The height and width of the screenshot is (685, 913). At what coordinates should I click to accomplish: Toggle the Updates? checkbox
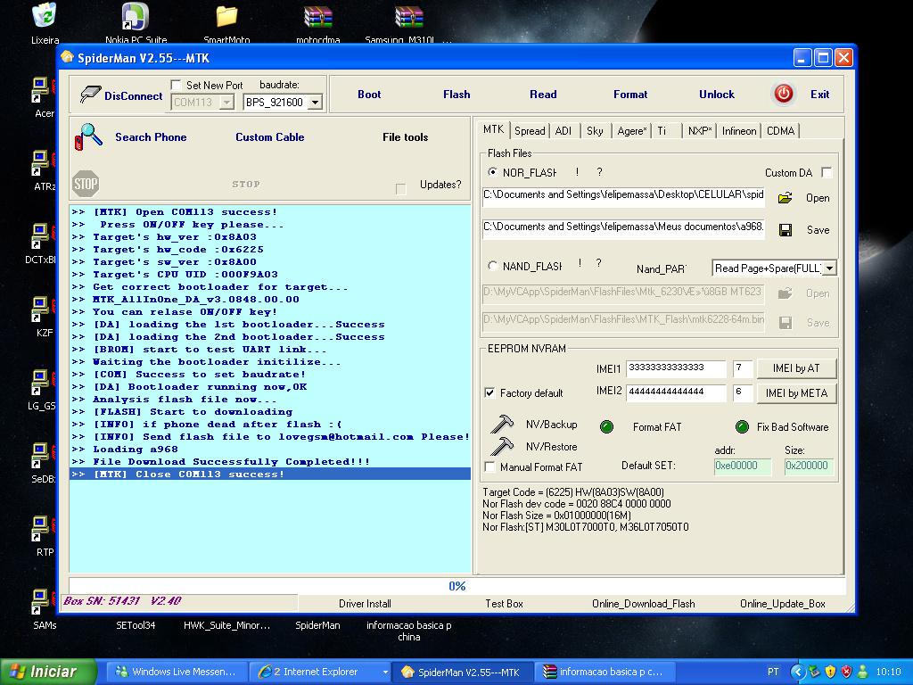tap(400, 189)
